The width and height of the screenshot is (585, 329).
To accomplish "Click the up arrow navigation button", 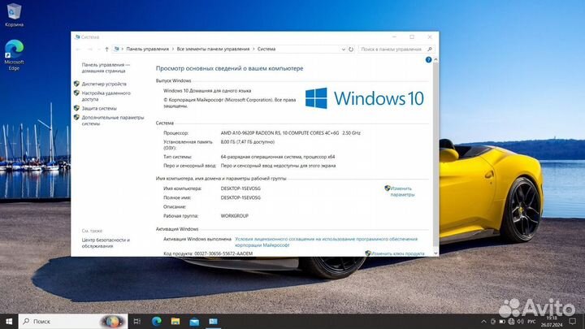I will [x=106, y=49].
